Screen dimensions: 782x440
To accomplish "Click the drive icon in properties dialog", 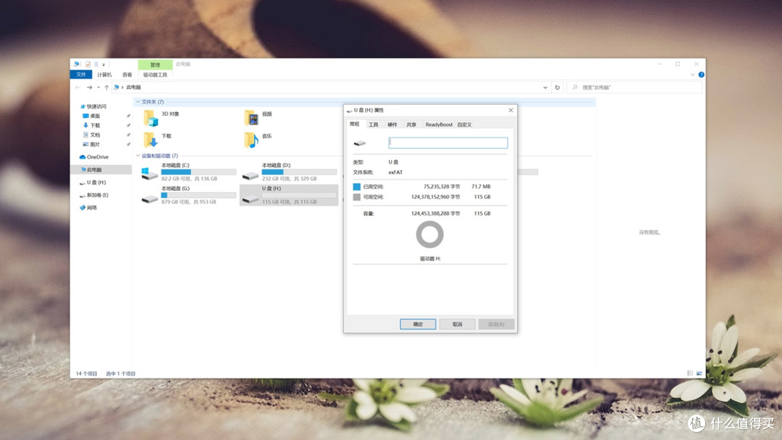I will click(360, 143).
